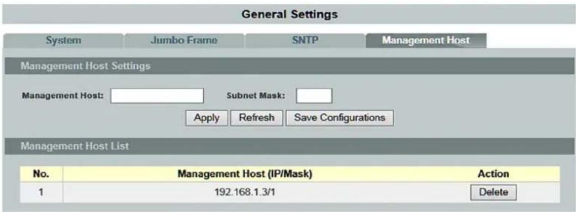Click the Refresh button
Image resolution: width=576 pixels, height=212 pixels.
[x=256, y=118]
